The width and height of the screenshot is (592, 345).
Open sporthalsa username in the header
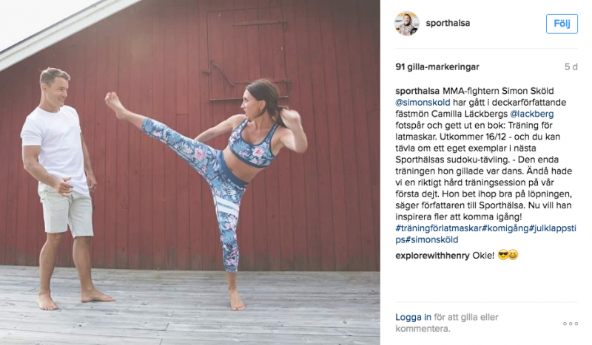[448, 23]
